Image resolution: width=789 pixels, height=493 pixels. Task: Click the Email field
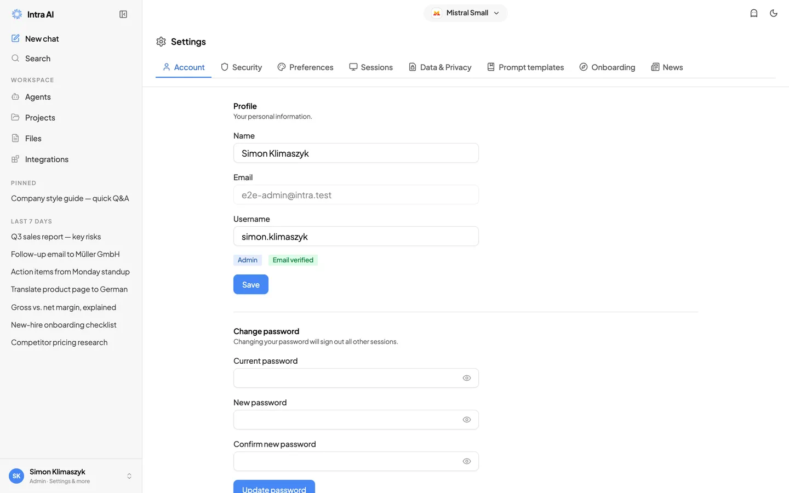(x=356, y=194)
